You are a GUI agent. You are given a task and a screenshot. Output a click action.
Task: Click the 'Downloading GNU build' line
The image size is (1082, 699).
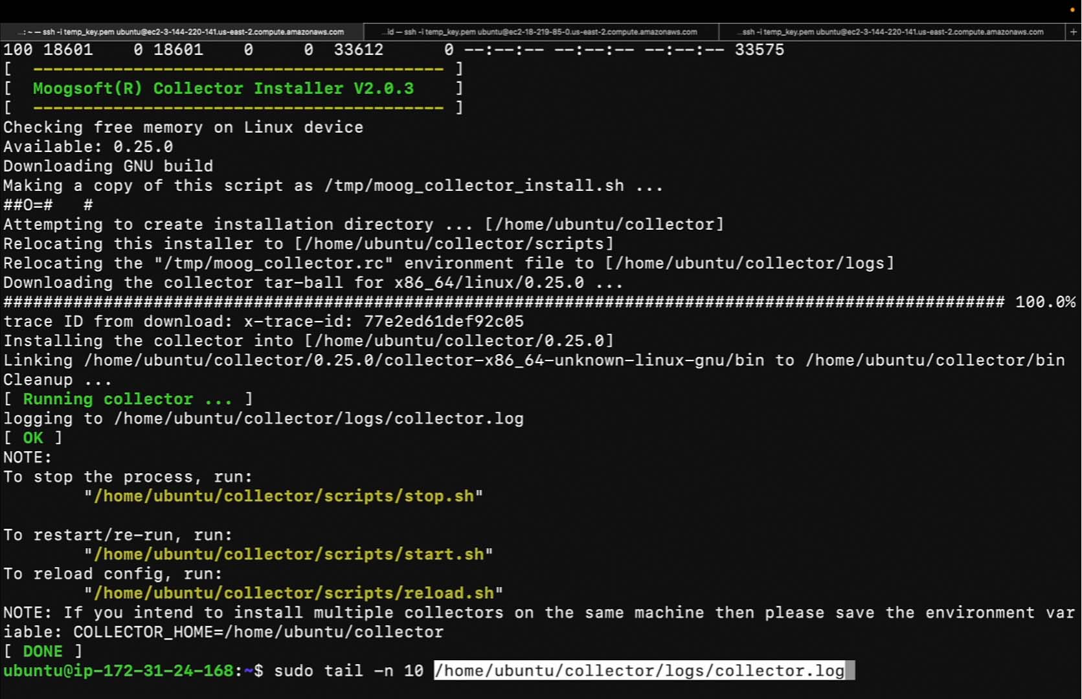click(x=108, y=166)
